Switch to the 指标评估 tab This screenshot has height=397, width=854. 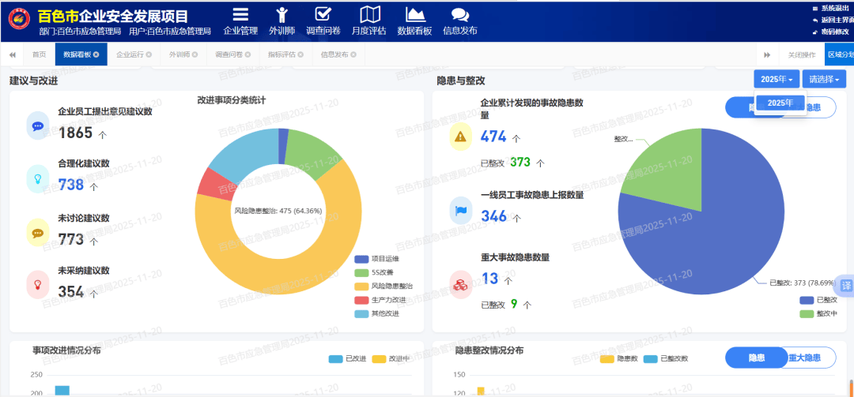(x=282, y=54)
